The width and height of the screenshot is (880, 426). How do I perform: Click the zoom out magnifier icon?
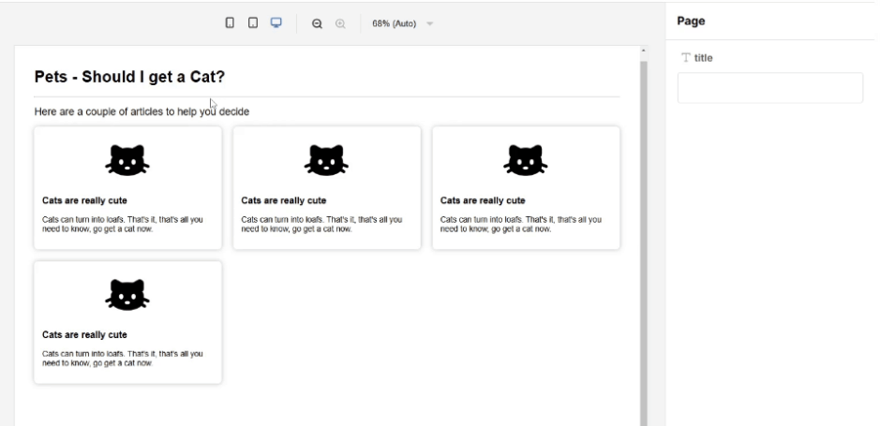317,23
